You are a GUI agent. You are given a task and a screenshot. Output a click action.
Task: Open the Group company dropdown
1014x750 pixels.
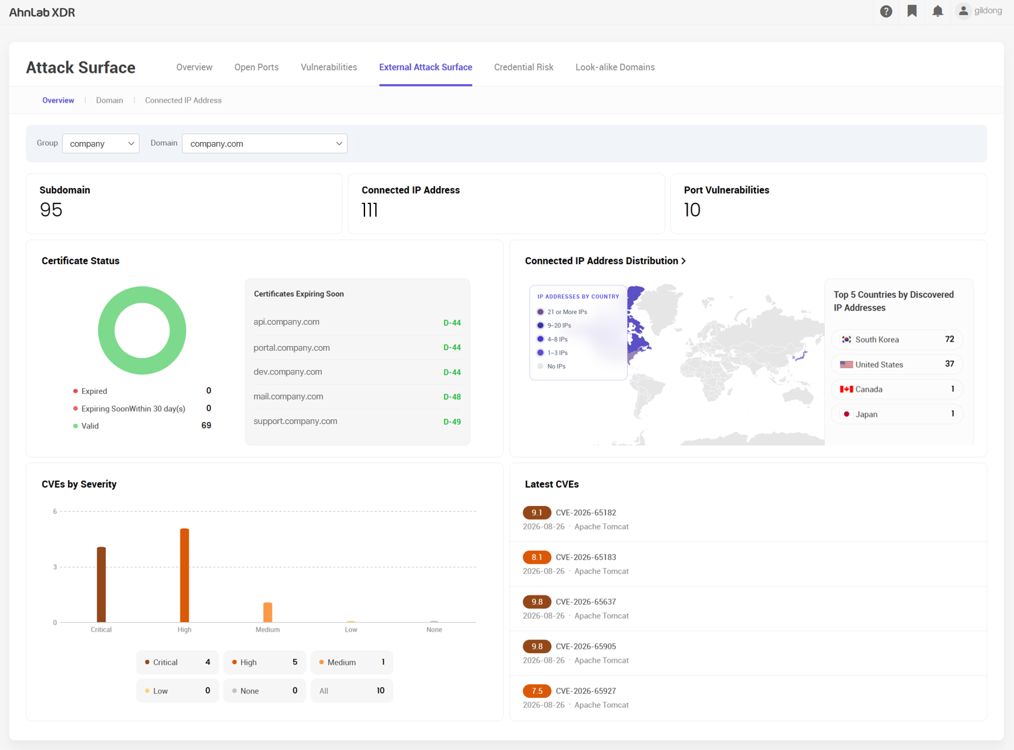pyautogui.click(x=101, y=143)
